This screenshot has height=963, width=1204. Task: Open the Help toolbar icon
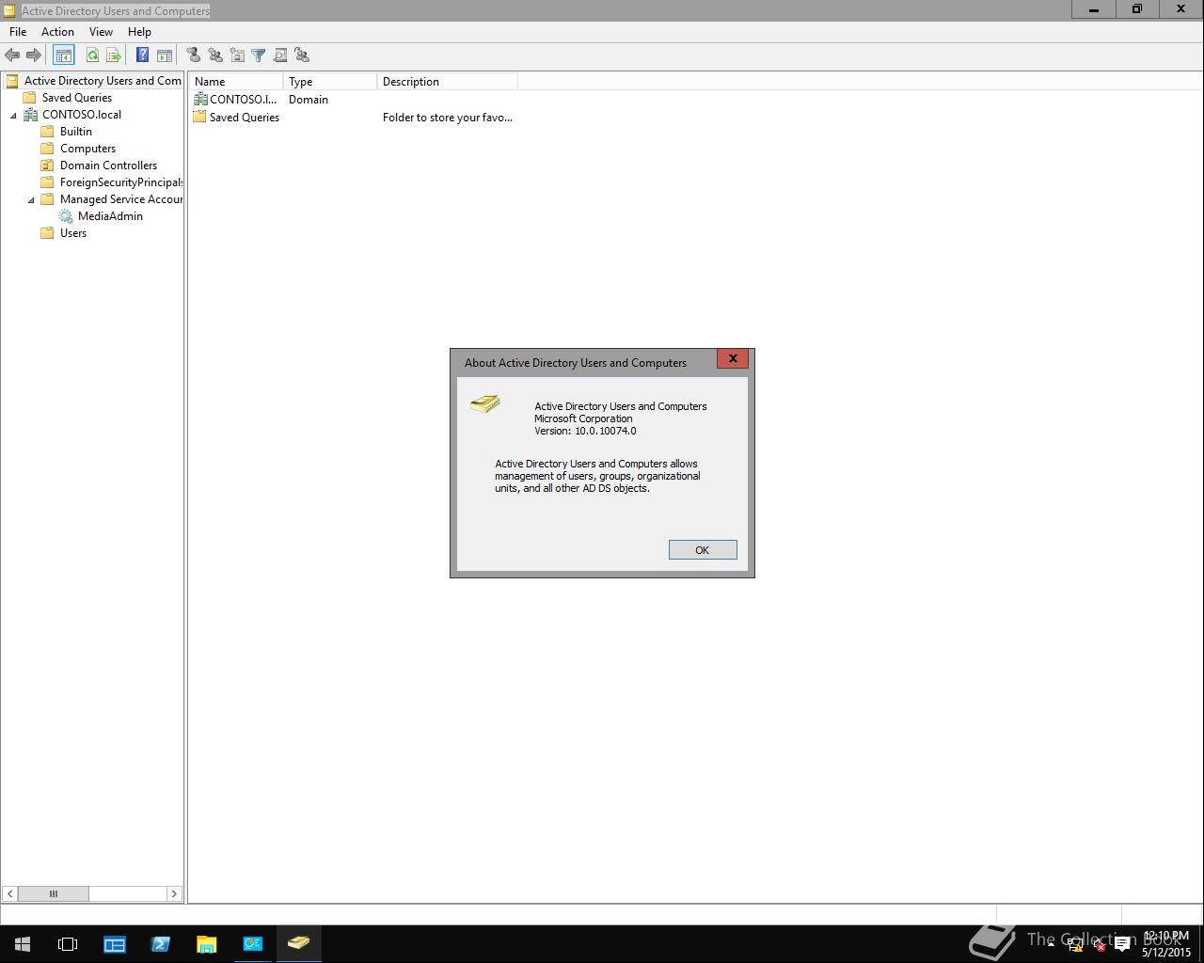[x=142, y=55]
